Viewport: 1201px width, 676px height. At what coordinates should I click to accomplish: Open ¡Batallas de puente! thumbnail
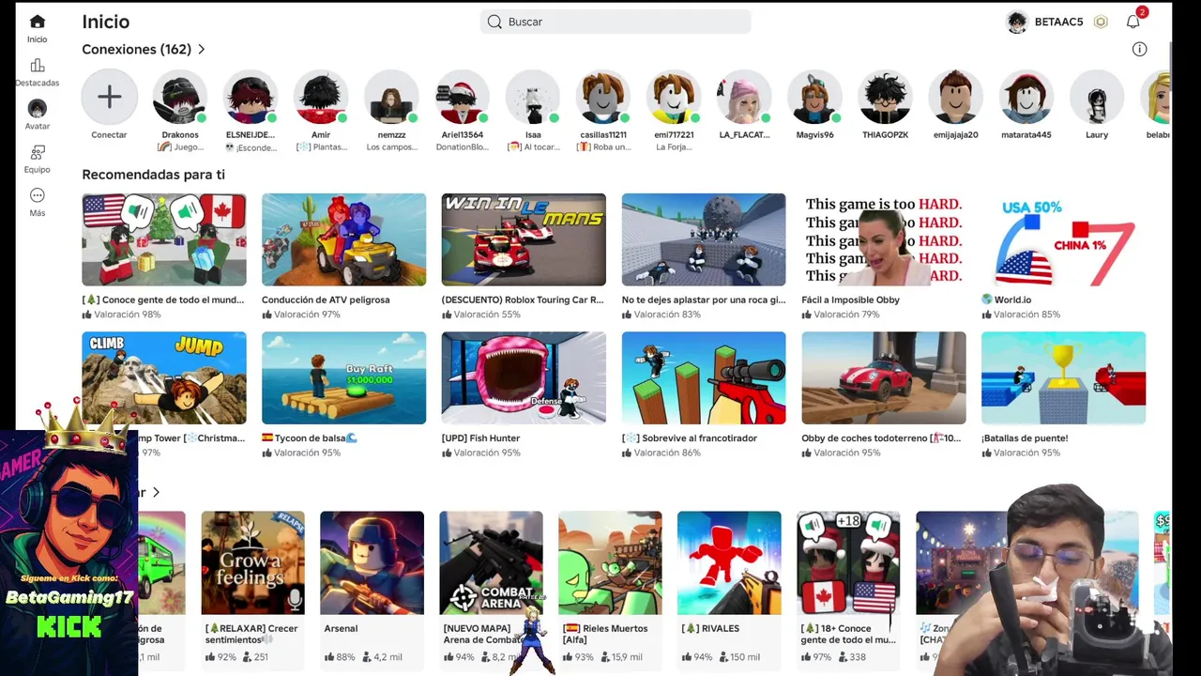coord(1063,377)
